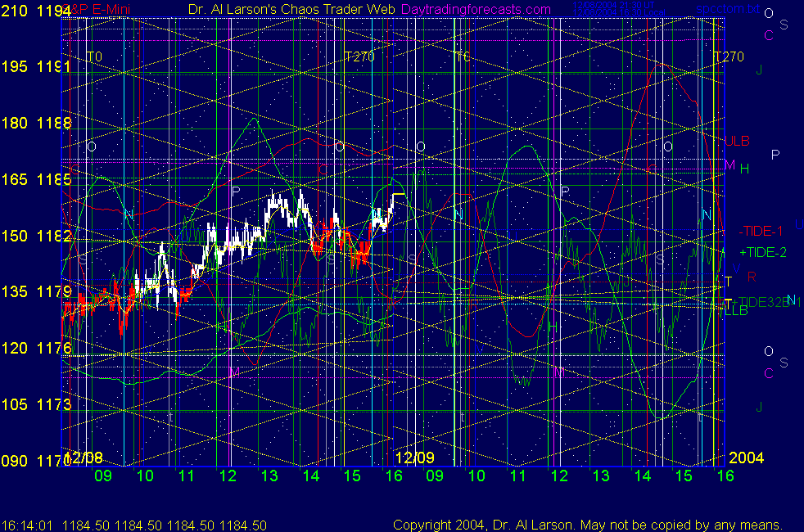
Task: Click the red R marker on right side
Action: (x=751, y=277)
